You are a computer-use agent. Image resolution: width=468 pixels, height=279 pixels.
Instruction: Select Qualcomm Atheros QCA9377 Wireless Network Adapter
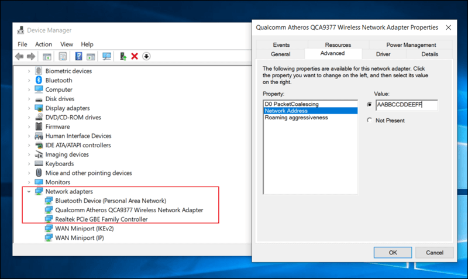point(129,210)
